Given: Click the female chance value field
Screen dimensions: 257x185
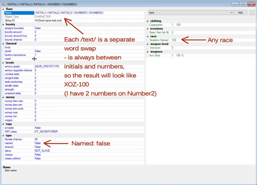Looking at the screenshot, I should tap(89, 139).
